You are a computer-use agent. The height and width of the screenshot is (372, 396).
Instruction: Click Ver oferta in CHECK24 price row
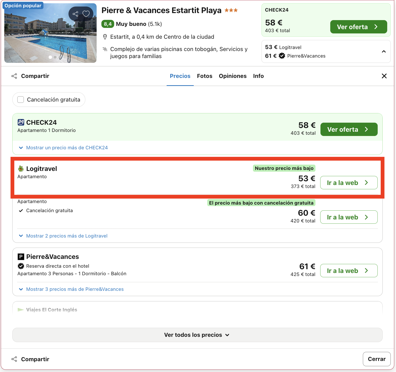[349, 129]
